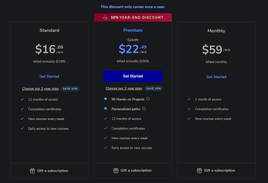Screen dimensions: 268x183
Task: Open info icon beside 90 Hands-on Projects
Action: 148,99
